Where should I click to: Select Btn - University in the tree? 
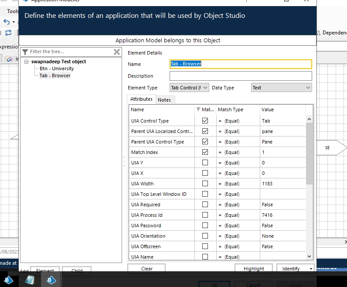point(57,68)
